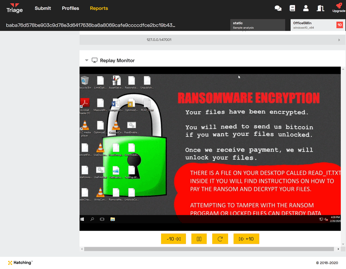
Task: Select the VLC media player shortcut
Action: 85,129
